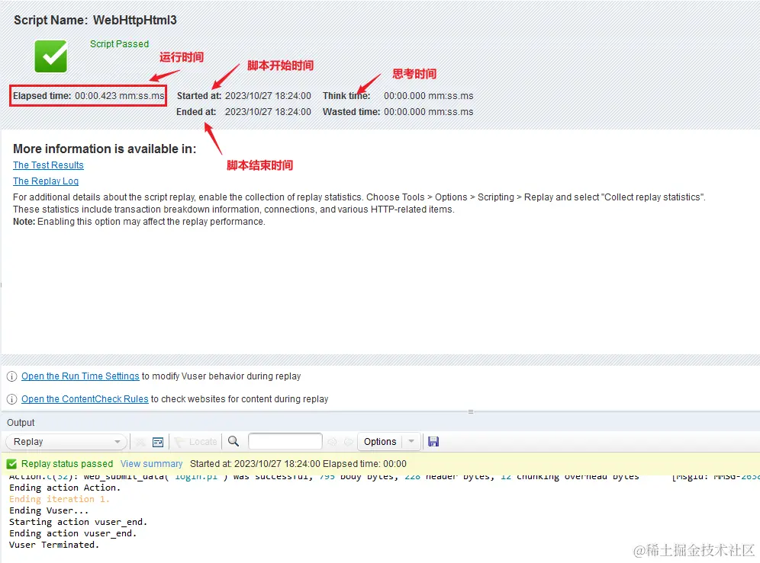Image resolution: width=760 pixels, height=563 pixels.
Task: Click the Output panel title
Action: [x=21, y=423]
